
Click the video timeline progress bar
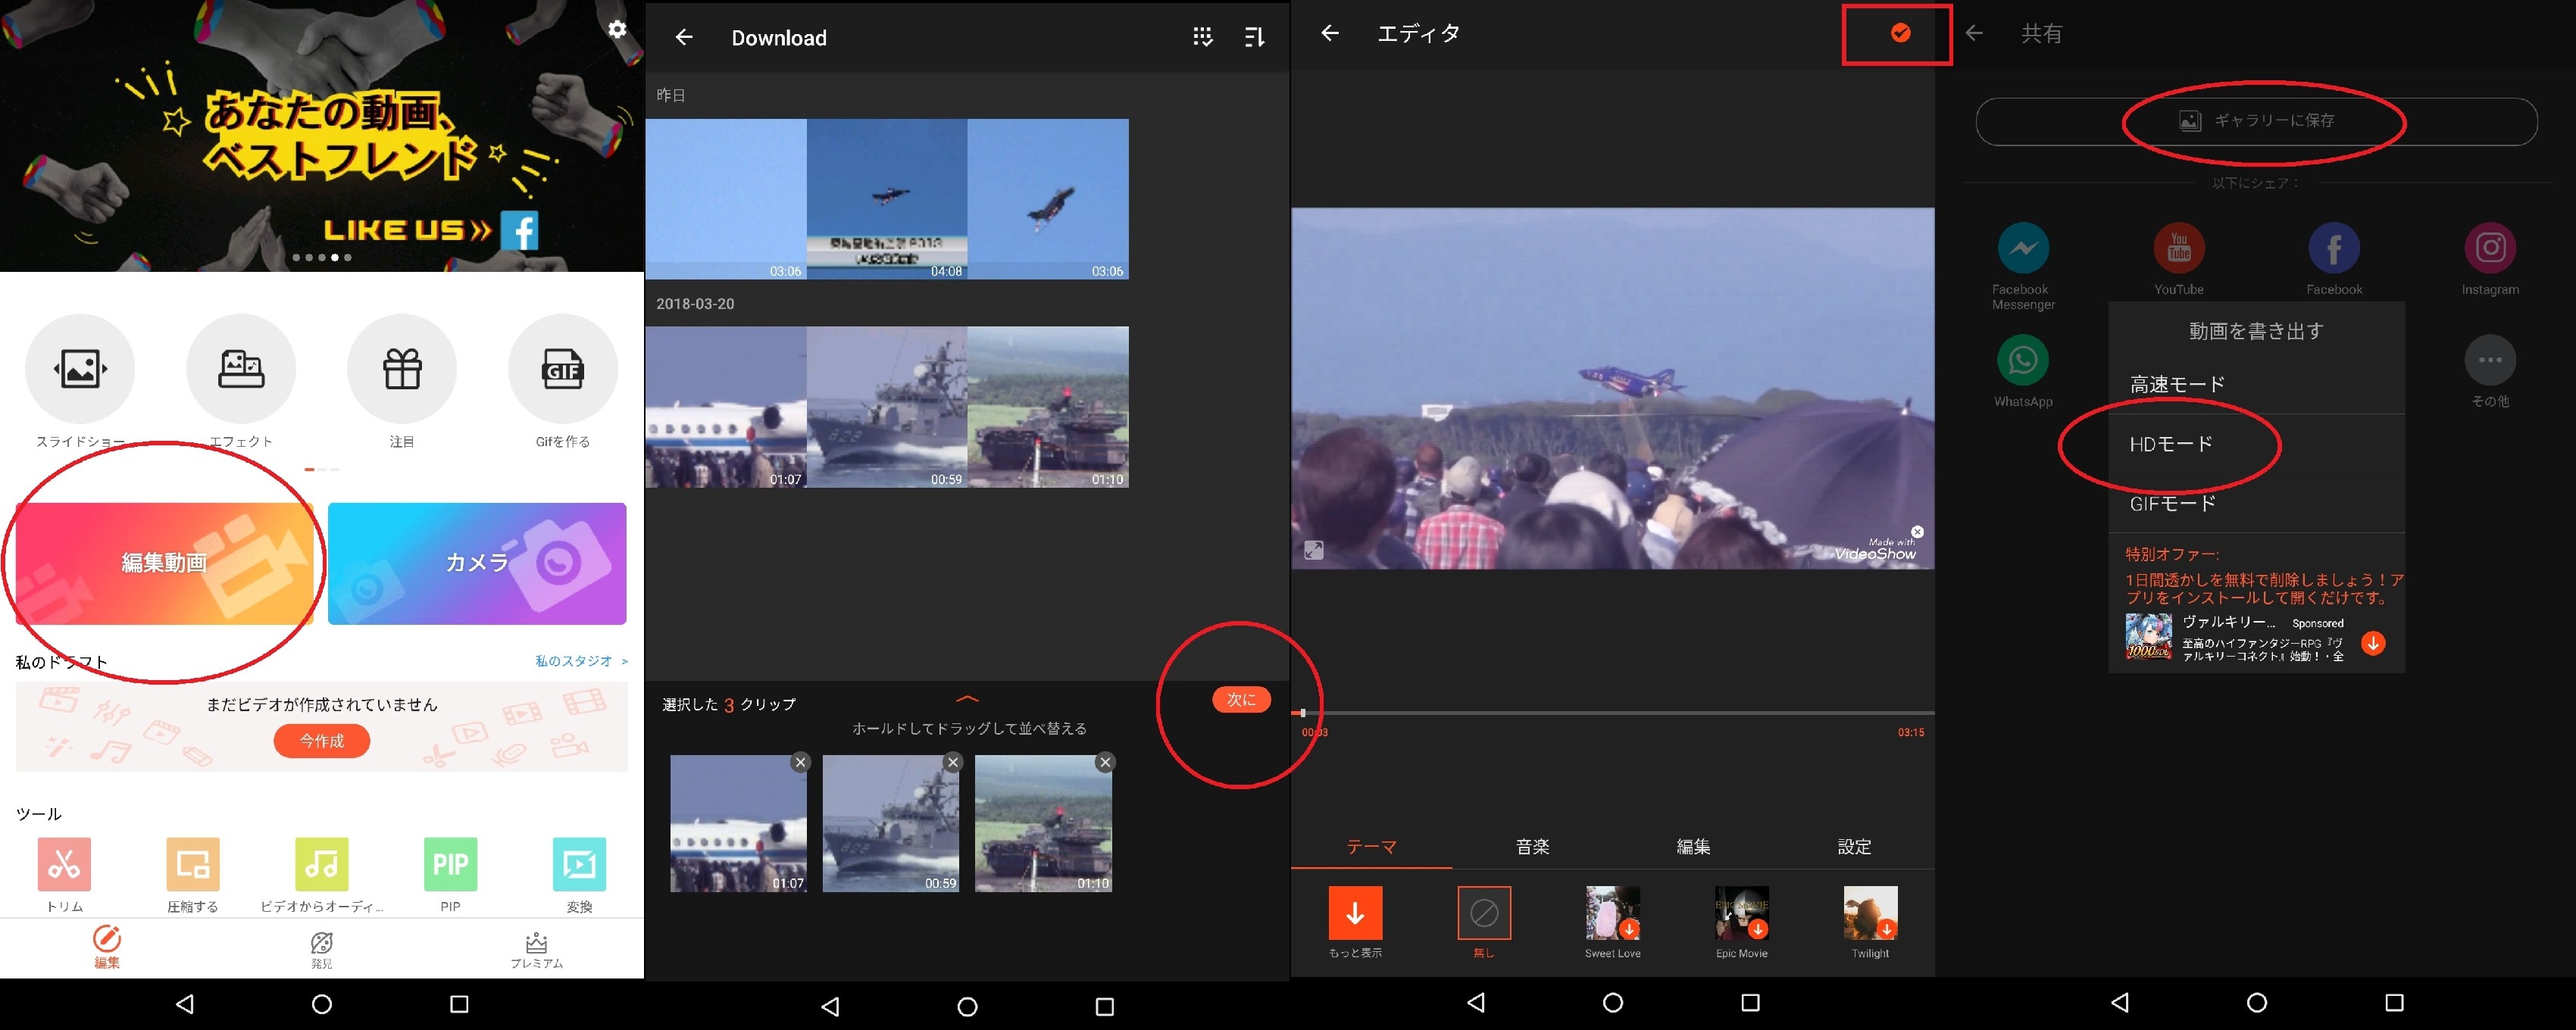tap(1612, 713)
